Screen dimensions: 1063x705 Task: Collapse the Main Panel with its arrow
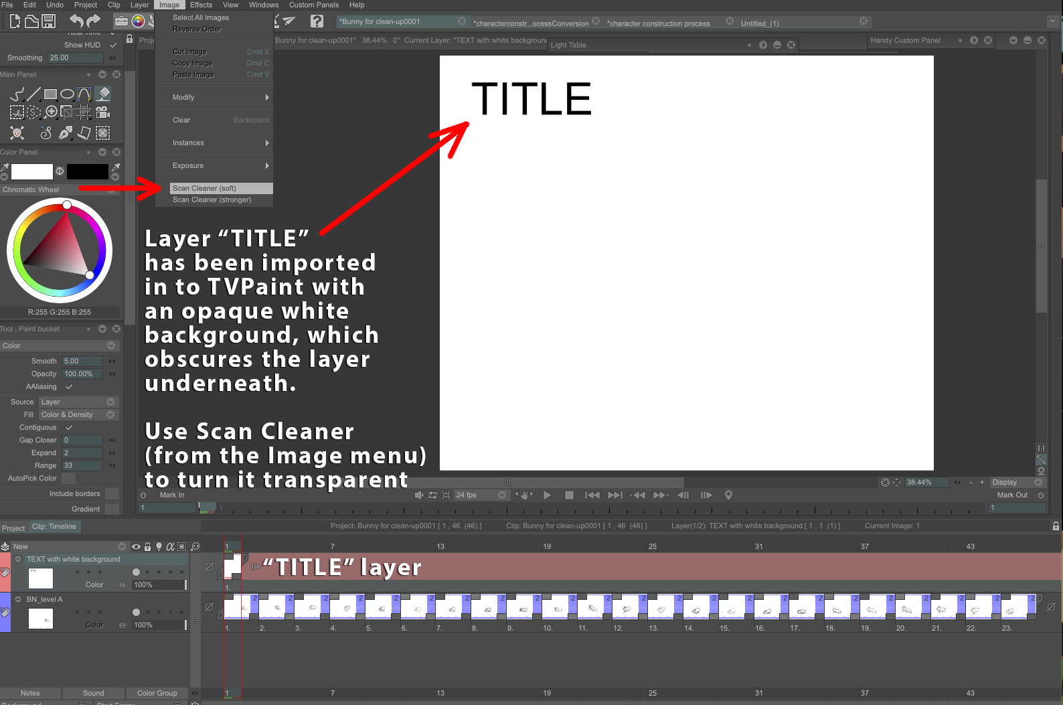(x=102, y=74)
